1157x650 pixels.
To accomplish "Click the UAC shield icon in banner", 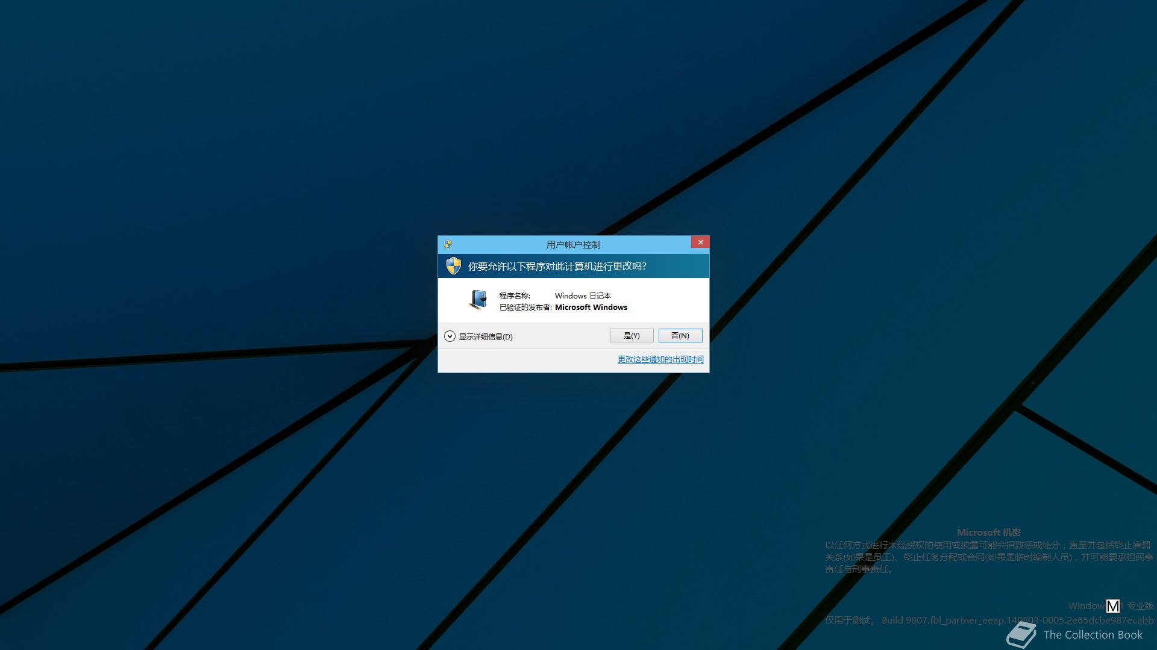I will coord(454,265).
